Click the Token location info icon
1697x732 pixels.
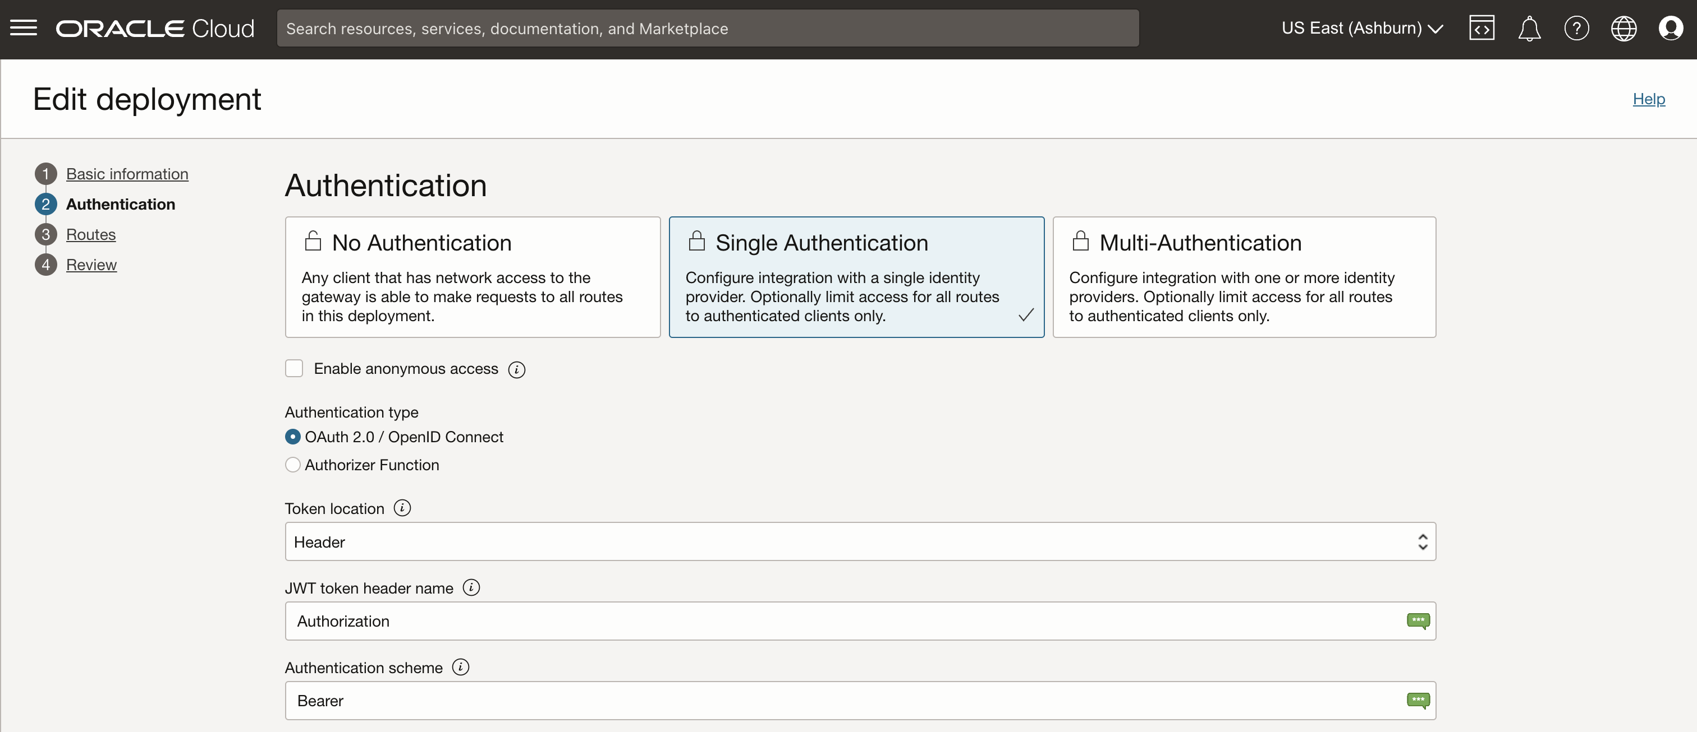click(402, 508)
